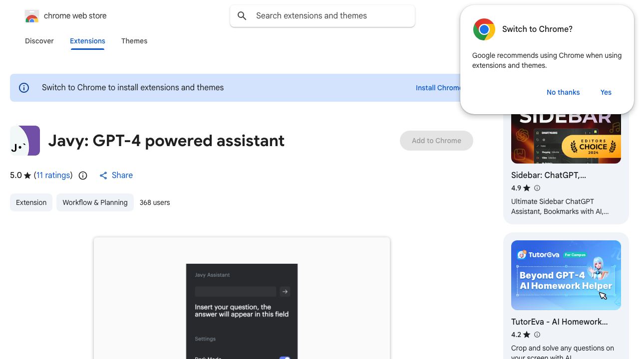Image resolution: width=639 pixels, height=359 pixels.
Task: Click the Extension chip
Action: [x=31, y=202]
